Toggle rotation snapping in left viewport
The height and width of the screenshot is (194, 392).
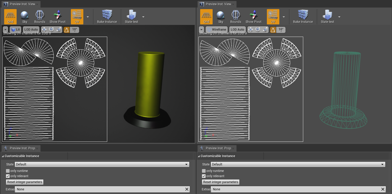click(67, 30)
